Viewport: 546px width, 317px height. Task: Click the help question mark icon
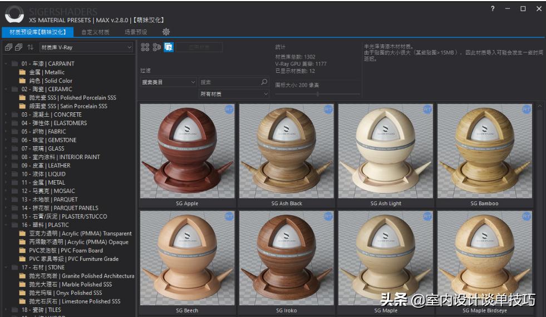(x=493, y=9)
